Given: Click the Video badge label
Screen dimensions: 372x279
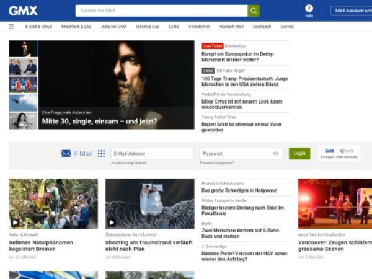Looking at the screenshot, I should point(208,71).
